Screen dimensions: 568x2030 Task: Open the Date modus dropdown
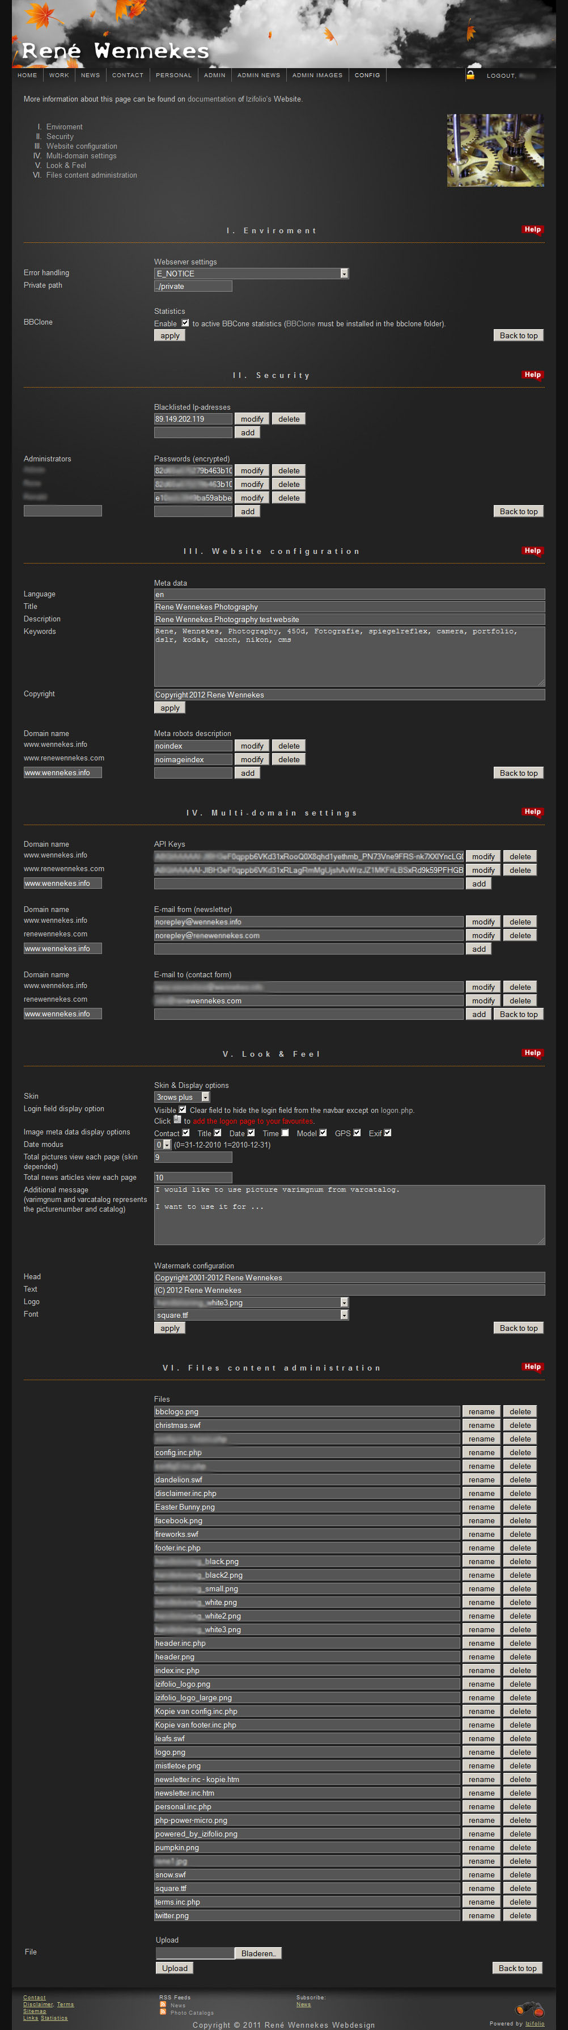[x=162, y=1145]
